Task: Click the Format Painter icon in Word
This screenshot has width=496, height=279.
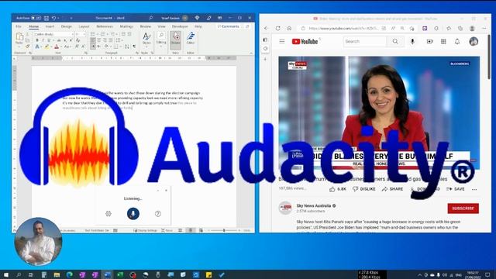Action: 28,46
